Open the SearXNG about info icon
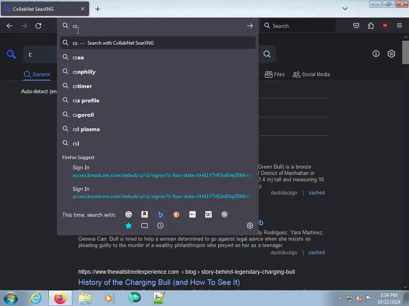The image size is (409, 306). pyautogui.click(x=376, y=54)
